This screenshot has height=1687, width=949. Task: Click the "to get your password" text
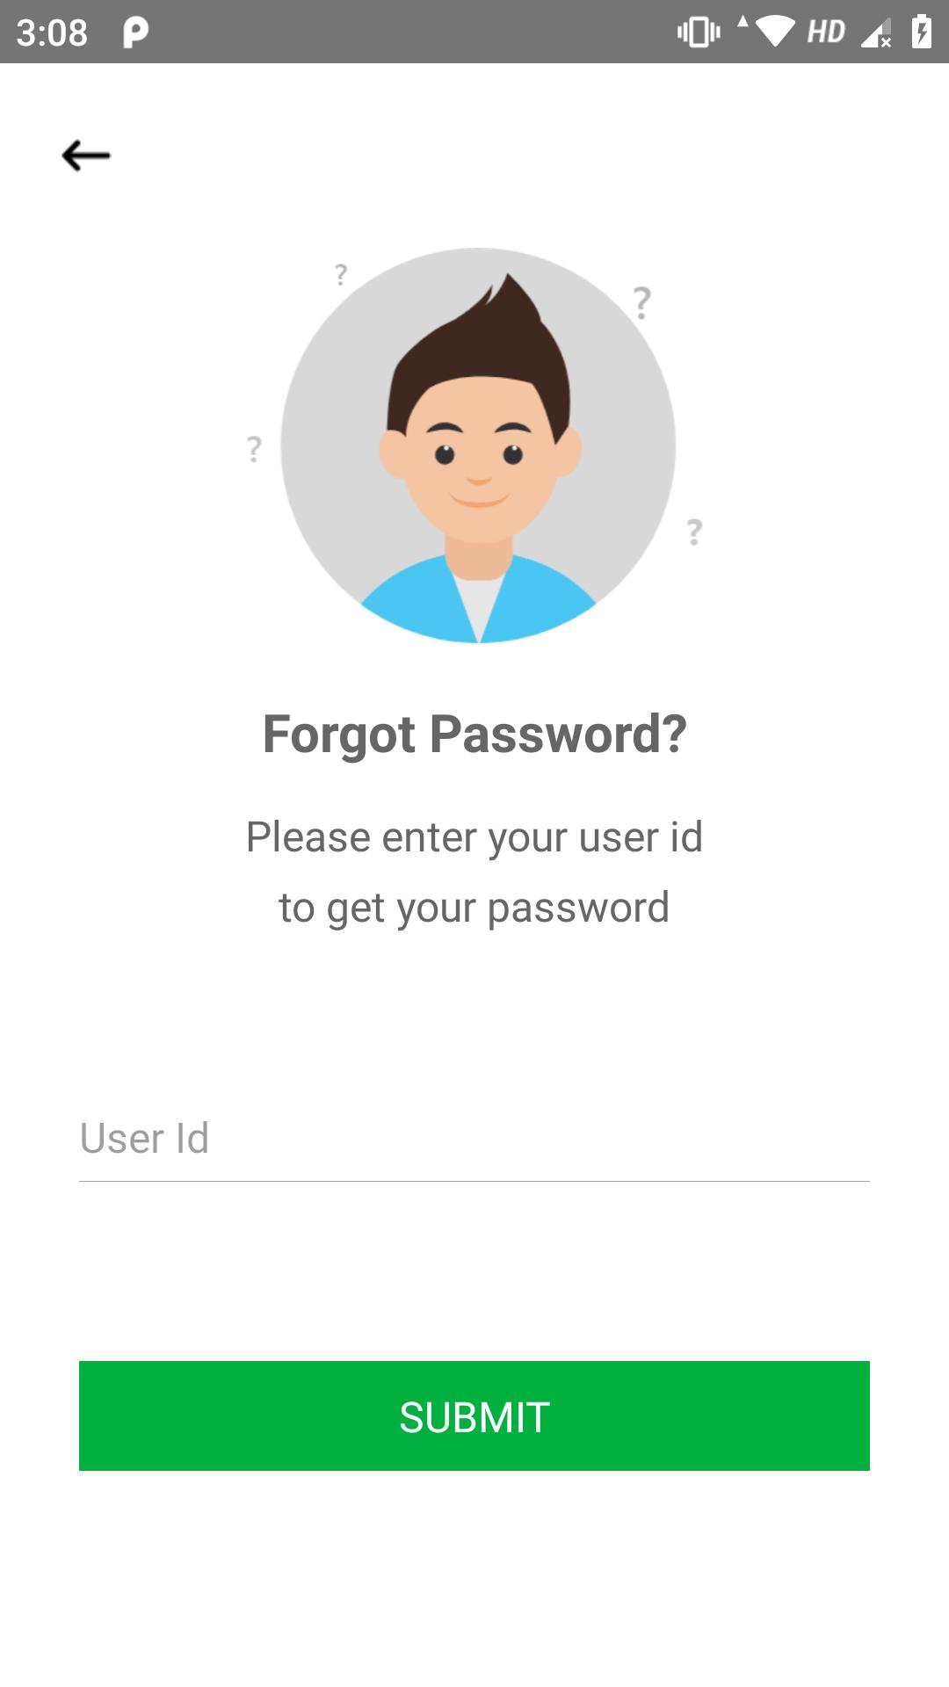(x=474, y=907)
